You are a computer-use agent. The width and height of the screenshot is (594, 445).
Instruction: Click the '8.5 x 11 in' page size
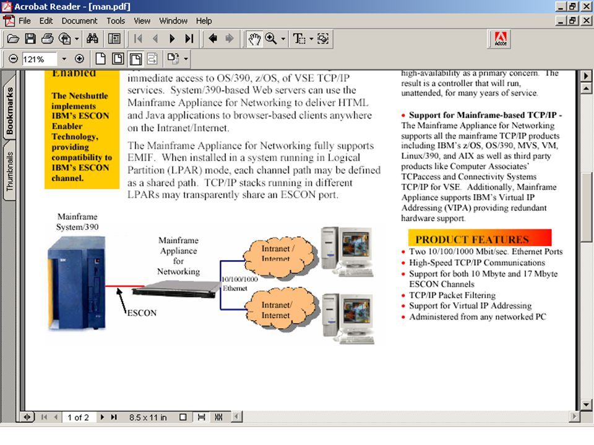click(148, 417)
